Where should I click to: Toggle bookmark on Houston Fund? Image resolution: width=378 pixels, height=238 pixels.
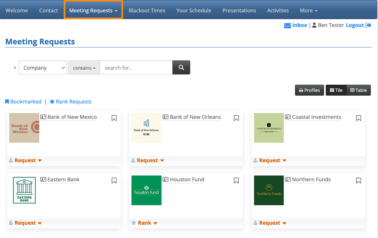(236, 181)
